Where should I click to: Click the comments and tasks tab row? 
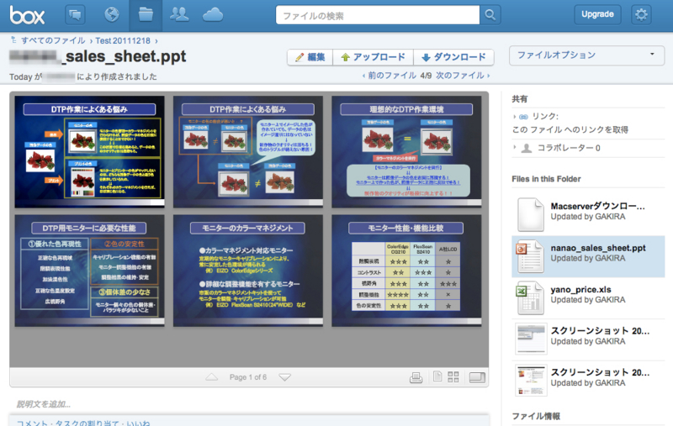(x=249, y=421)
